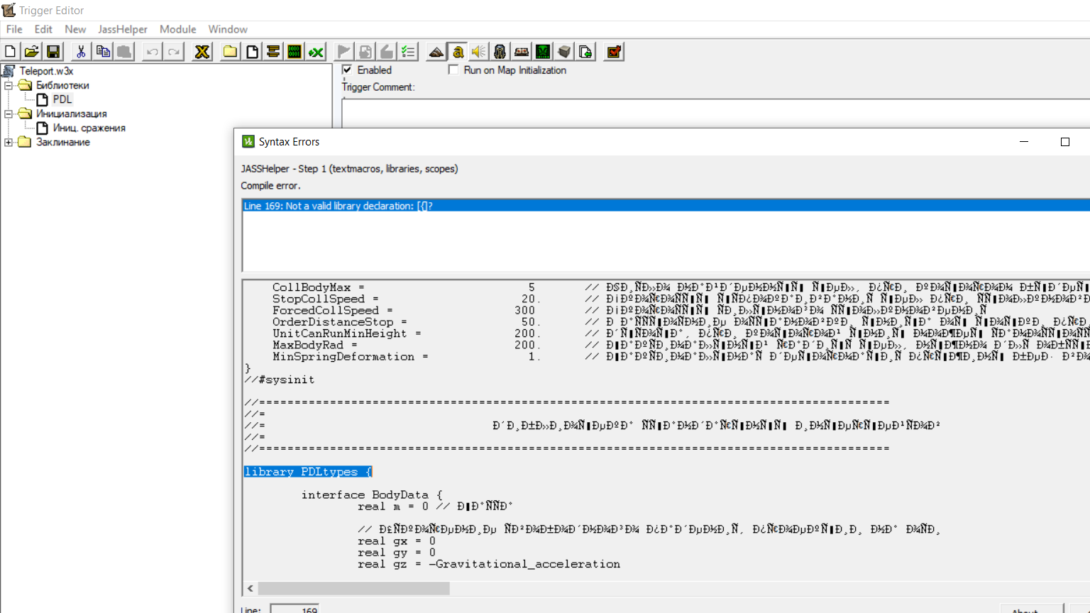
Task: Click the highlighted 'library PDLtypes {' line
Action: pyautogui.click(x=308, y=472)
